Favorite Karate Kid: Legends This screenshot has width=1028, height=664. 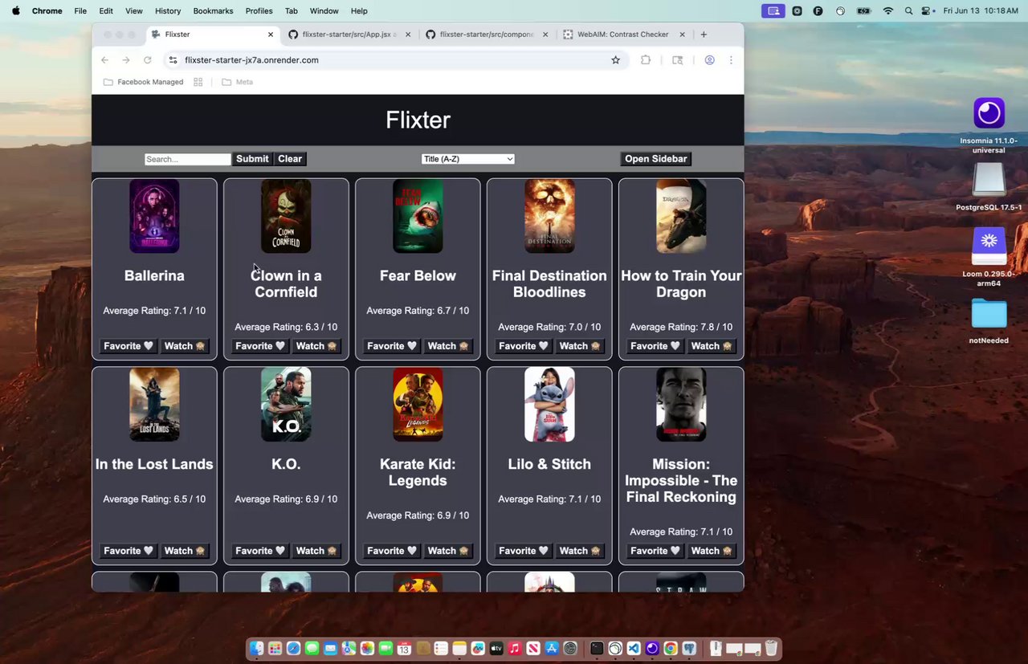pyautogui.click(x=391, y=551)
